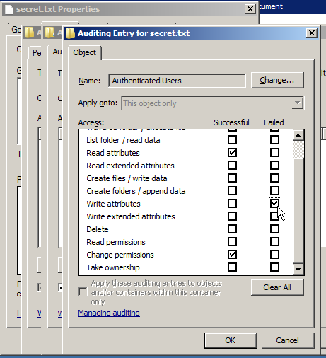Uncheck Successful for Read attributes
Image resolution: width=326 pixels, height=358 pixels.
click(232, 153)
